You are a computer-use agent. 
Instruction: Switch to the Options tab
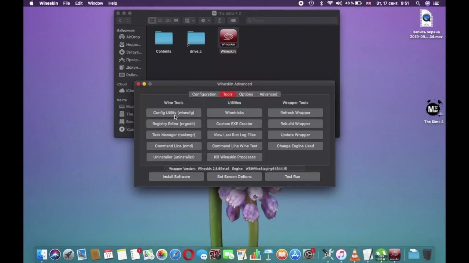(x=246, y=94)
